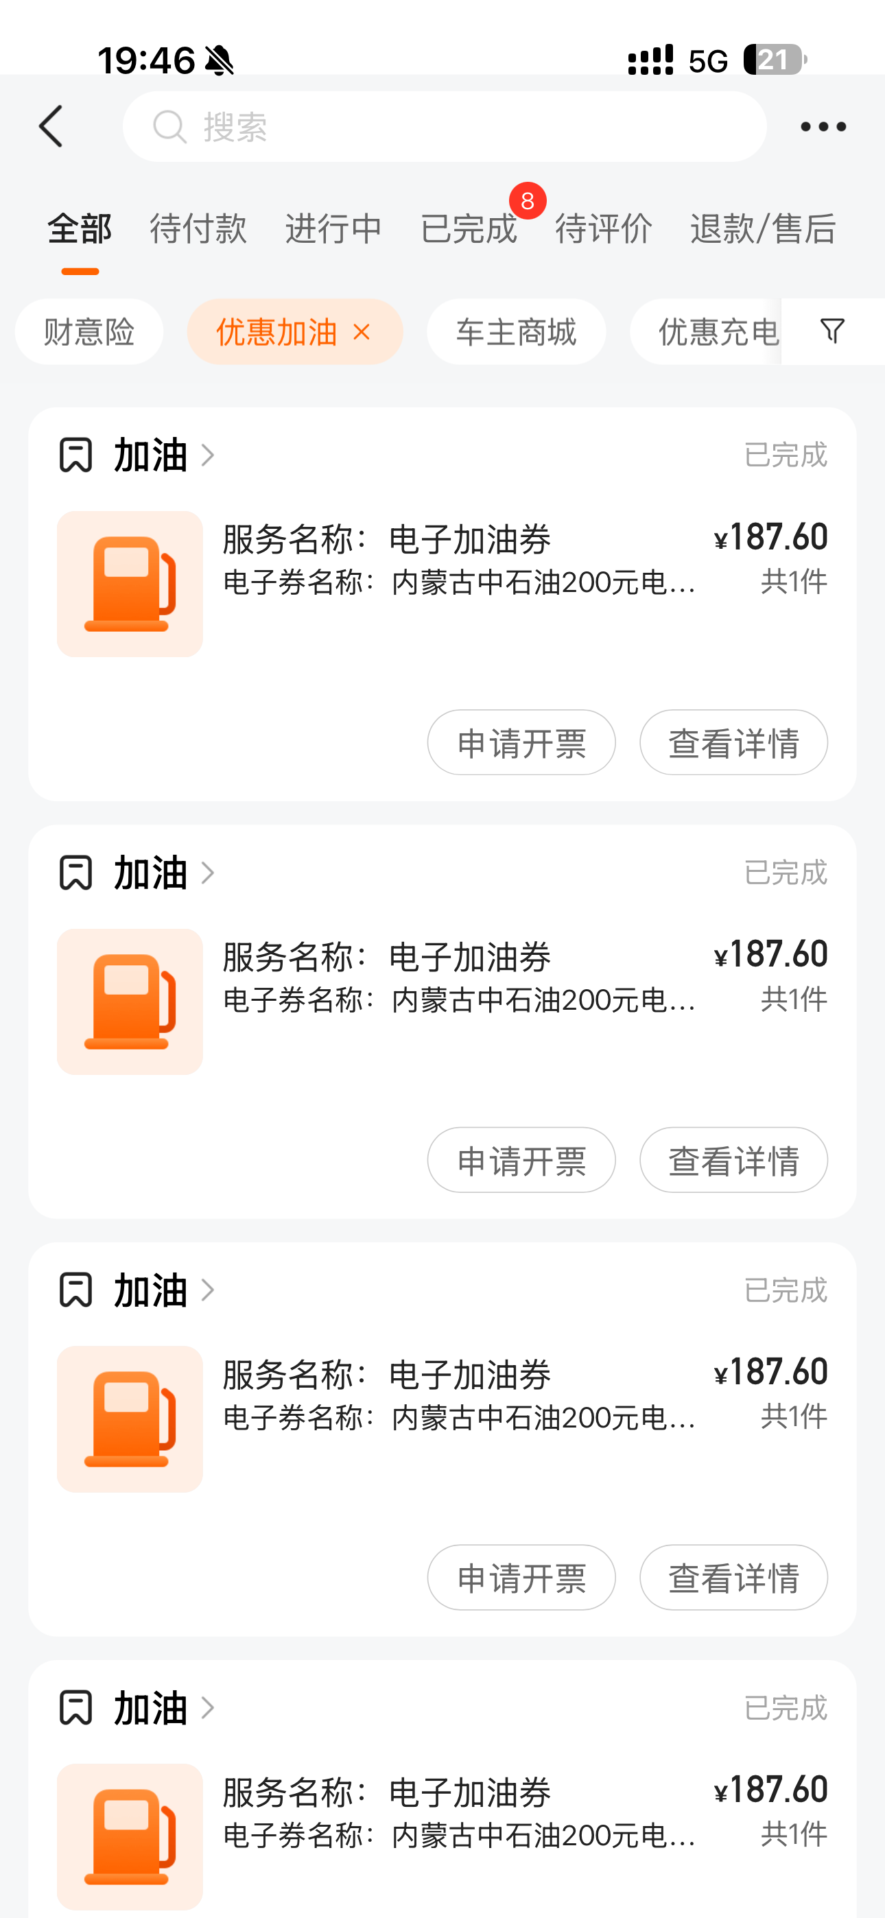The height and width of the screenshot is (1918, 885).
Task: Tap the third order's gas pump image
Action: [130, 1419]
